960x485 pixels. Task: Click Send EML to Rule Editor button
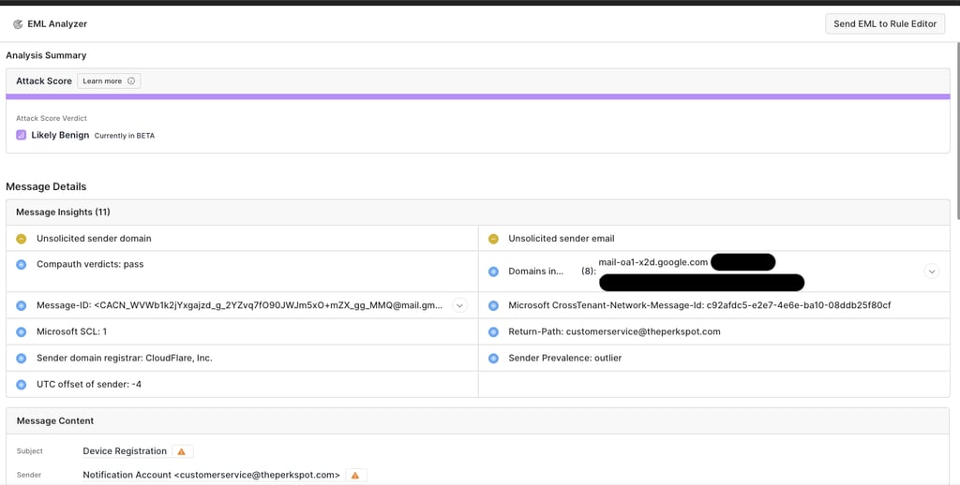tap(885, 23)
